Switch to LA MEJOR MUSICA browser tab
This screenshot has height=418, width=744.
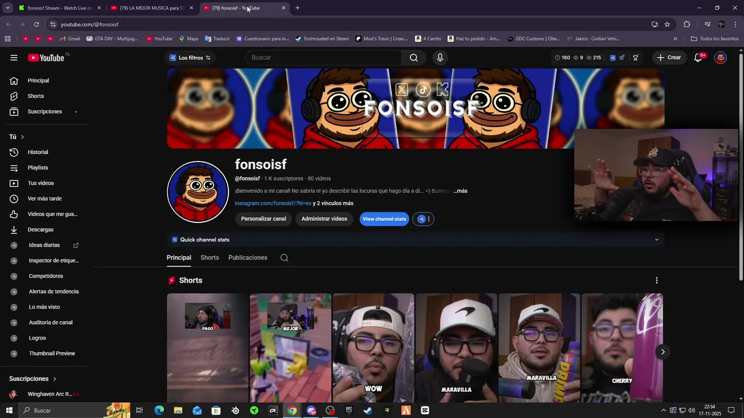pyautogui.click(x=152, y=8)
